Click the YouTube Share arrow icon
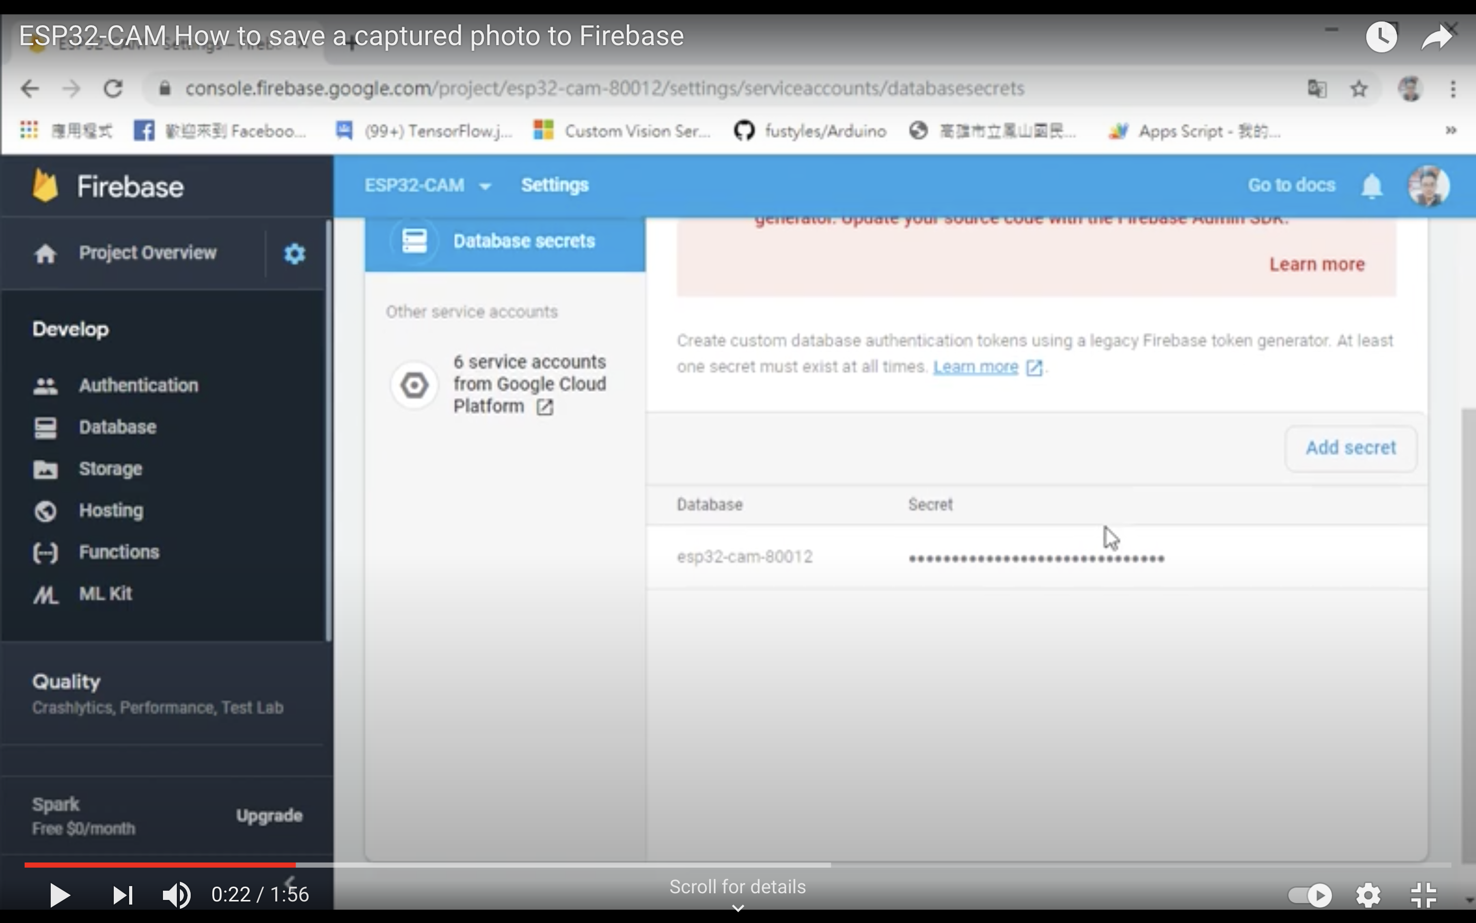 (1437, 37)
